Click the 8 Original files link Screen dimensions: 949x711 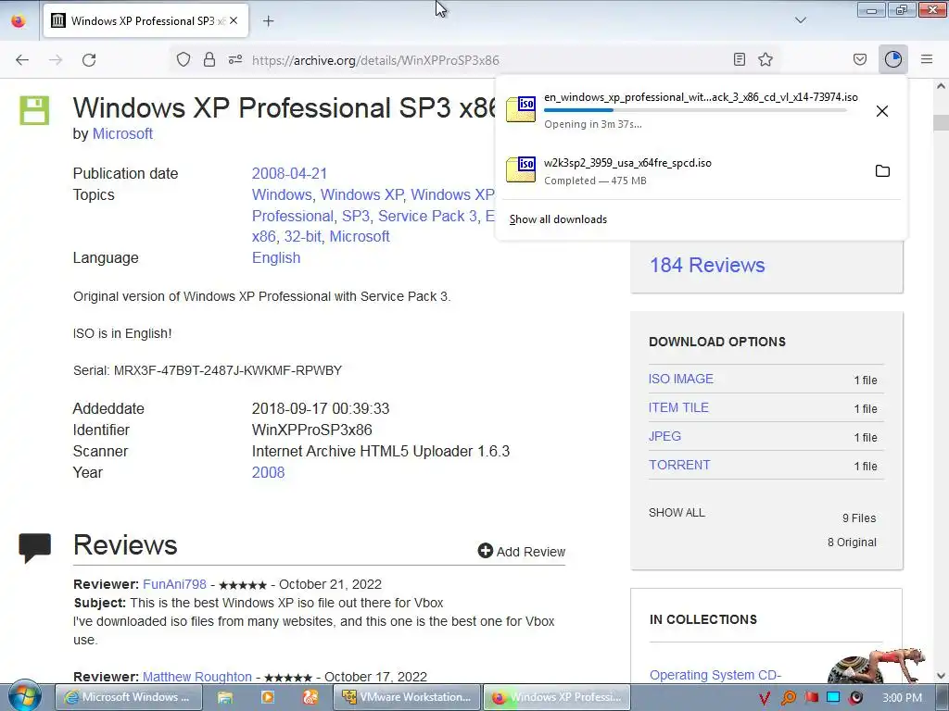point(852,543)
